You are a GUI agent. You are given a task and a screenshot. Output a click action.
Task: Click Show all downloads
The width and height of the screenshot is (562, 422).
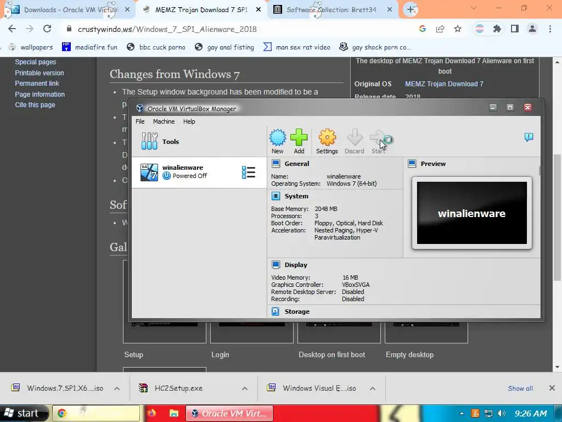[x=520, y=388]
